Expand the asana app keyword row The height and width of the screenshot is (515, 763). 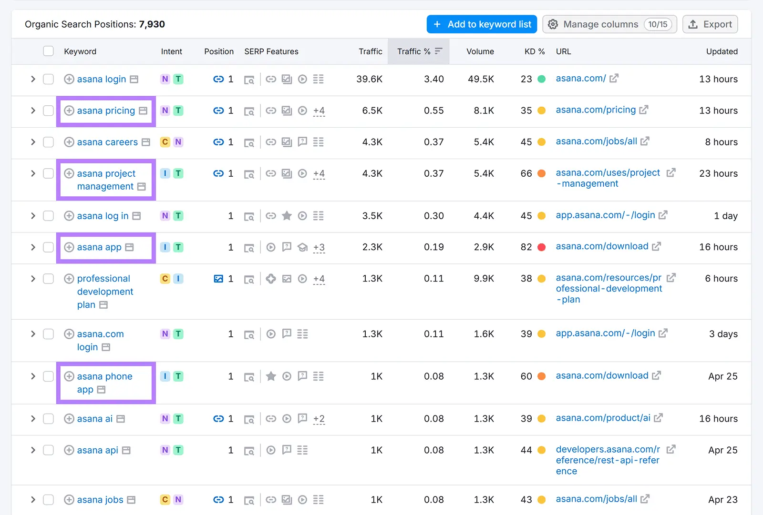[33, 247]
